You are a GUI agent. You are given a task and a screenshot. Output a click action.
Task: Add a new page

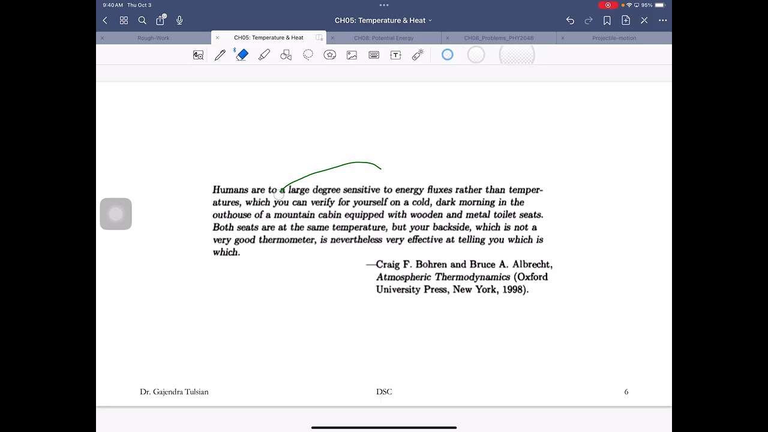click(x=626, y=20)
